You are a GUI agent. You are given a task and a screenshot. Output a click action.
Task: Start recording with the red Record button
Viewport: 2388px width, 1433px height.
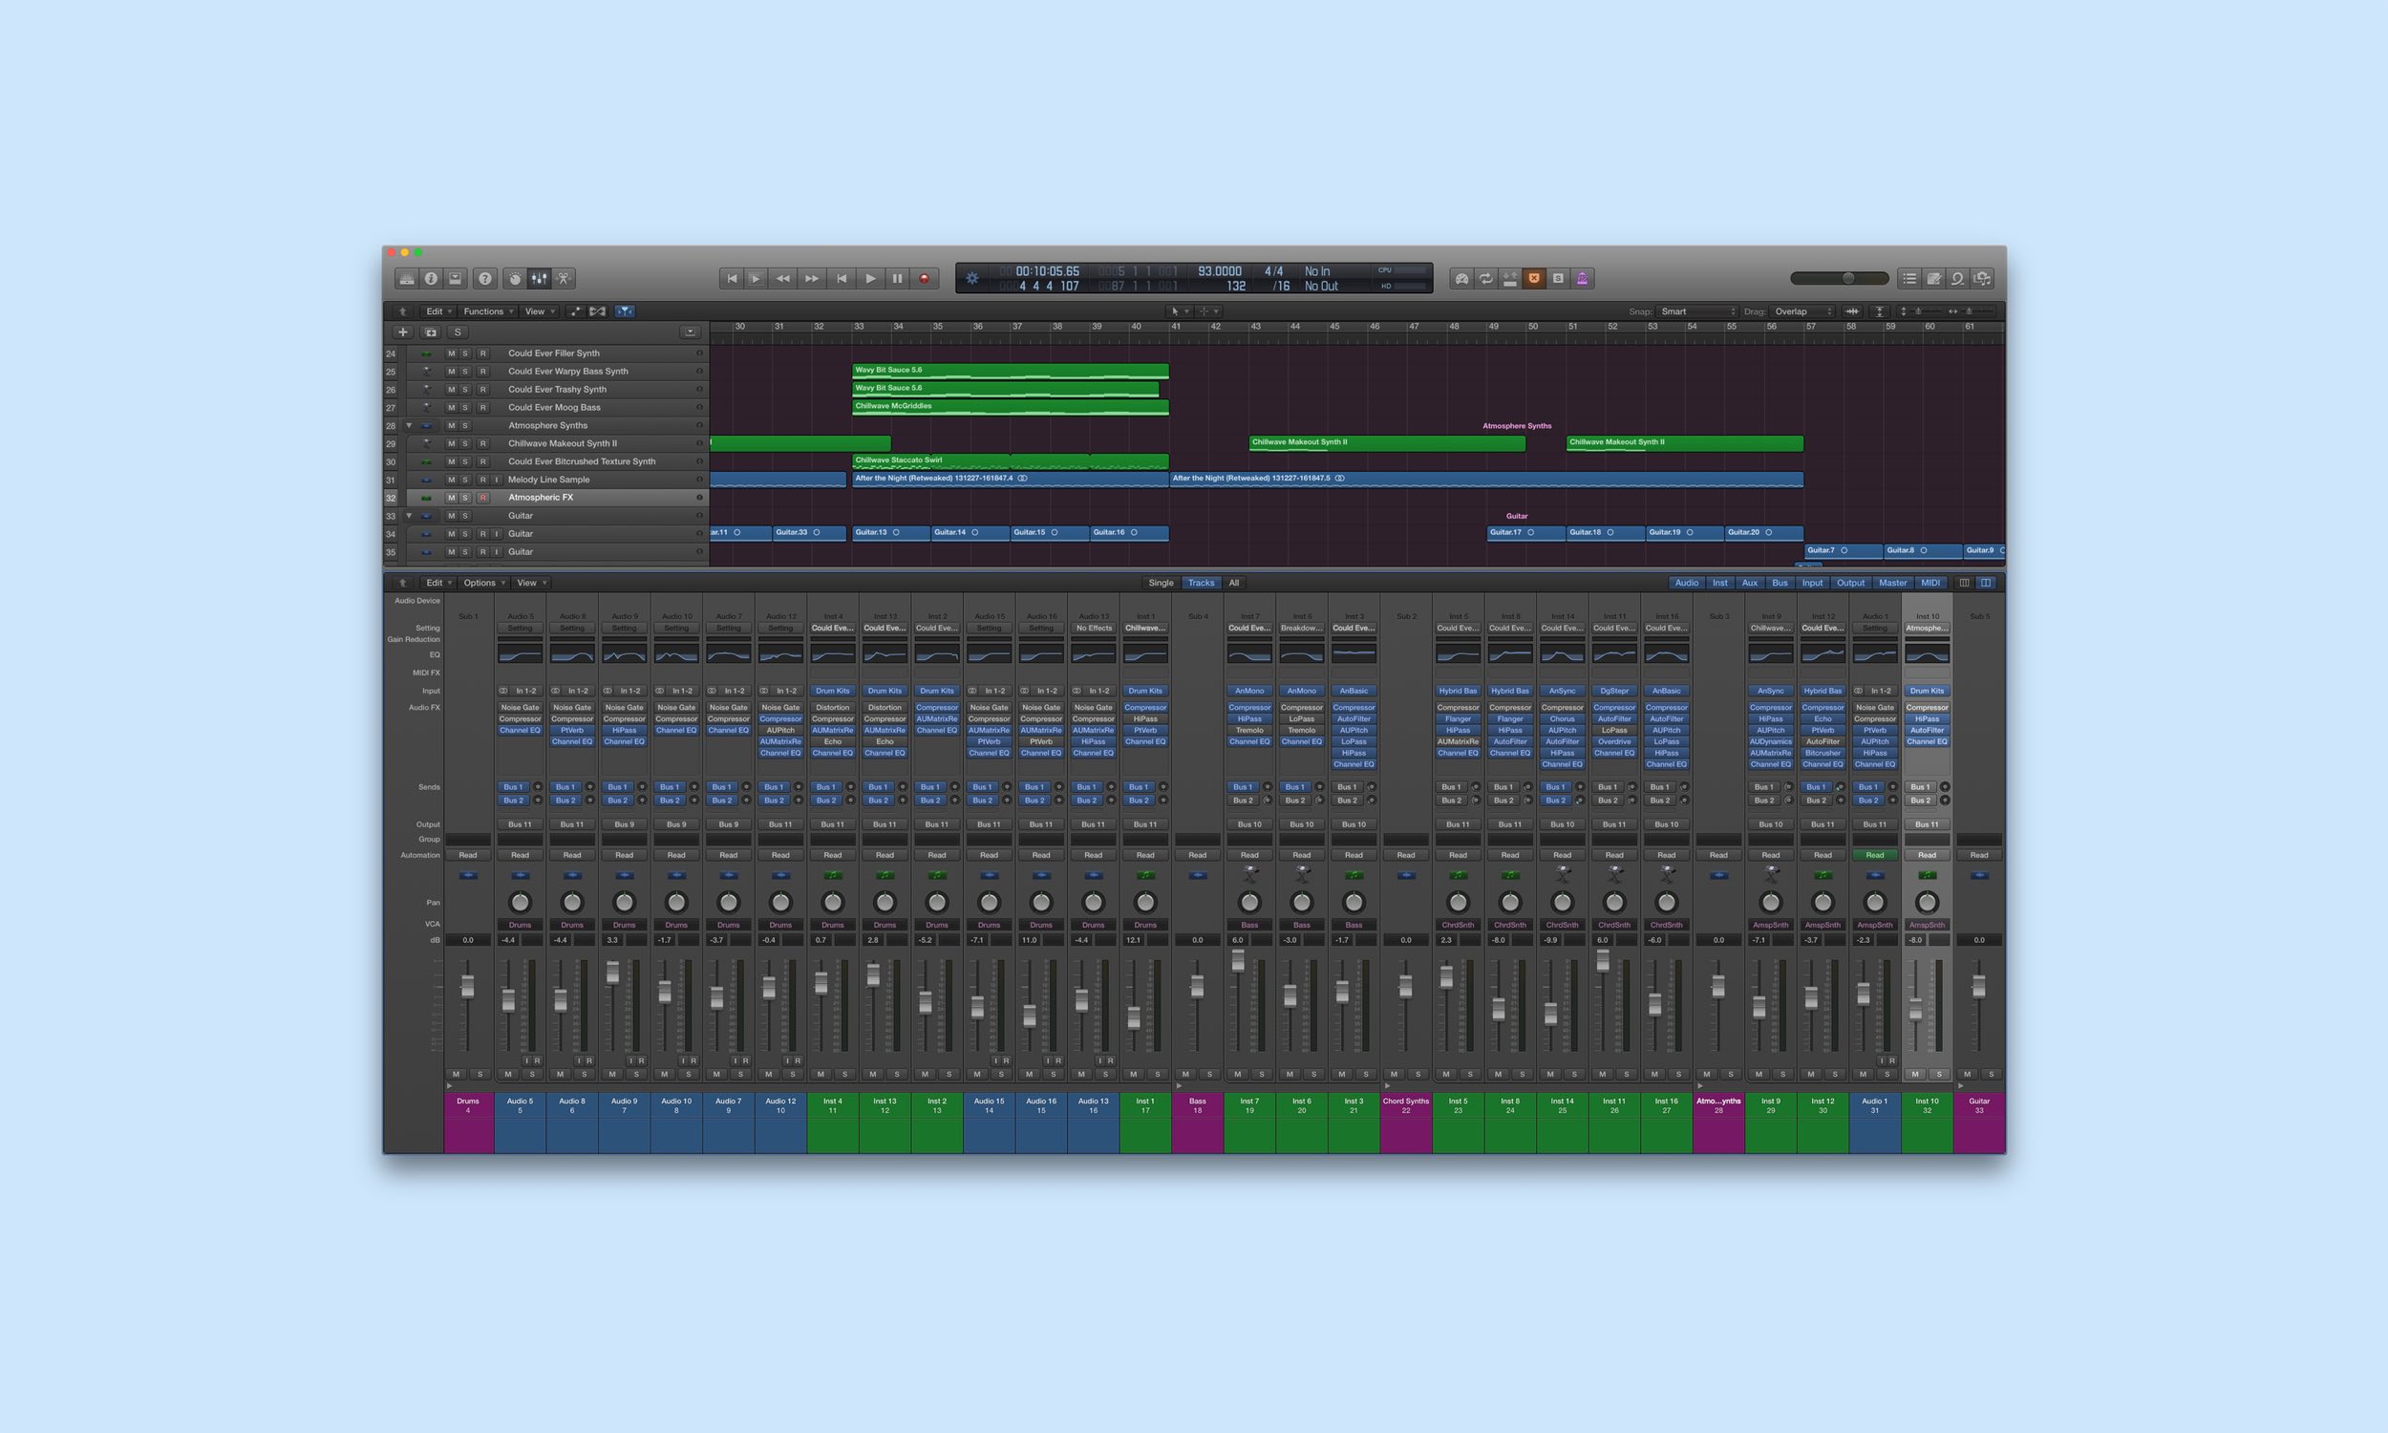click(x=925, y=278)
